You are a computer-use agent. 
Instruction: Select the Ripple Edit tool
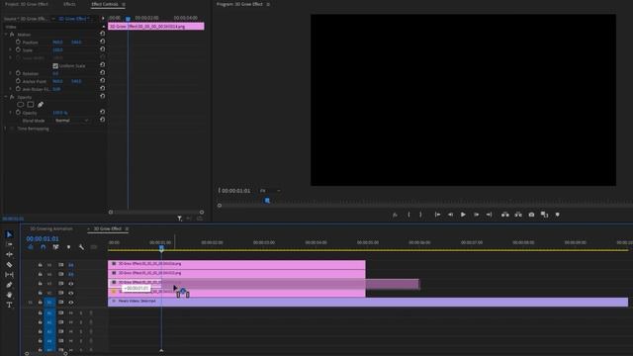coord(9,255)
